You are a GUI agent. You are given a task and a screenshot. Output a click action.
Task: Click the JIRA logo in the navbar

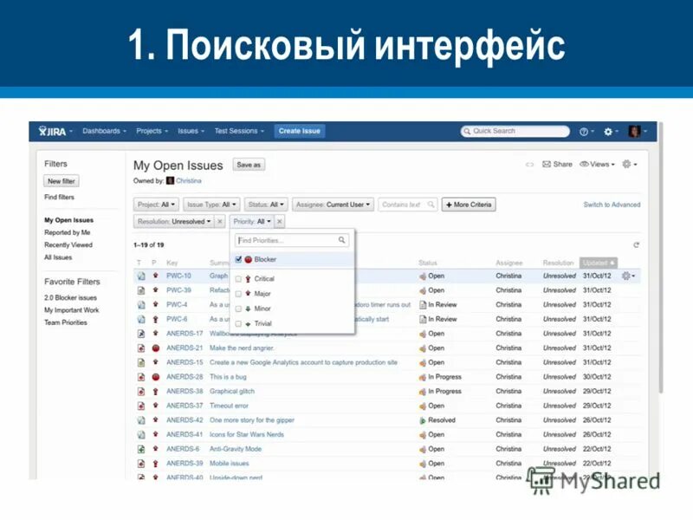click(51, 131)
